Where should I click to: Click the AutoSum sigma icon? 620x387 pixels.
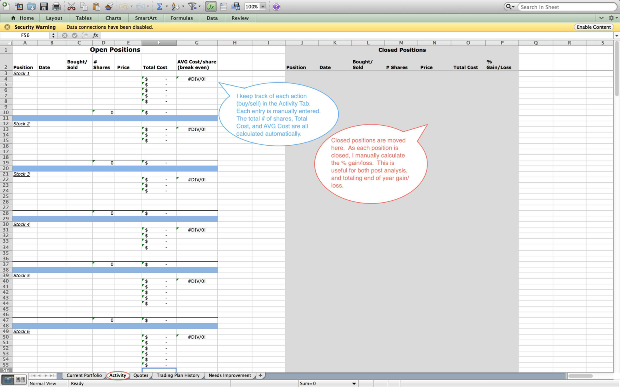click(159, 7)
